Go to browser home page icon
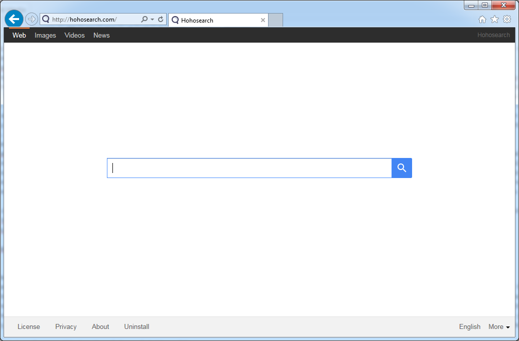The width and height of the screenshot is (519, 341). pyautogui.click(x=482, y=20)
